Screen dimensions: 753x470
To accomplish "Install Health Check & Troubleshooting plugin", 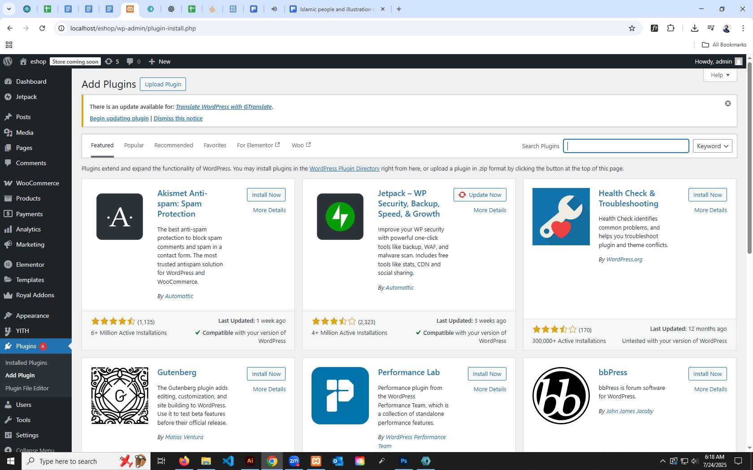I will click(707, 195).
